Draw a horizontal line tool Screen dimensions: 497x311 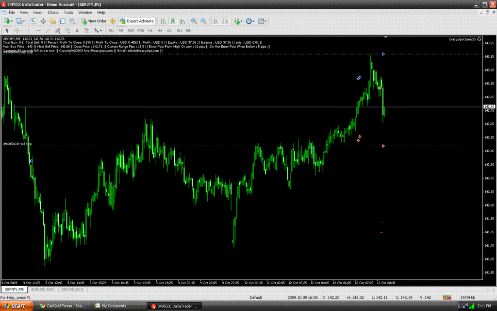[38, 31]
